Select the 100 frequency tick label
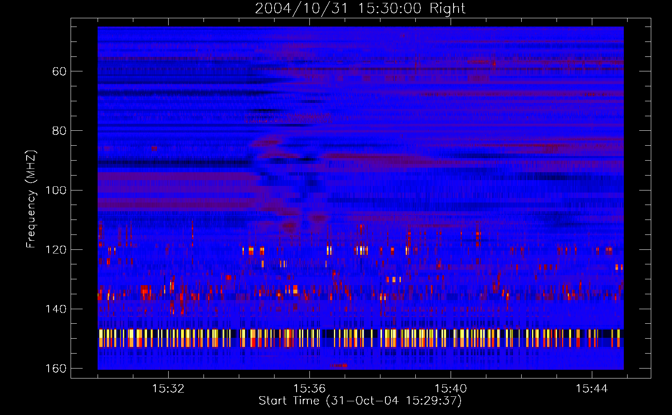The image size is (672, 415). 56,190
